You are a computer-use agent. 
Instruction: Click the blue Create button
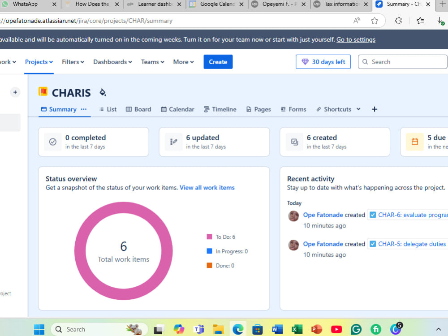tap(218, 62)
